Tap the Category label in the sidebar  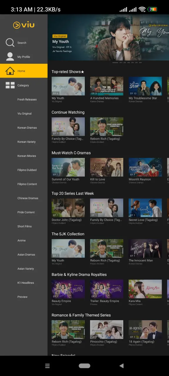click(23, 85)
